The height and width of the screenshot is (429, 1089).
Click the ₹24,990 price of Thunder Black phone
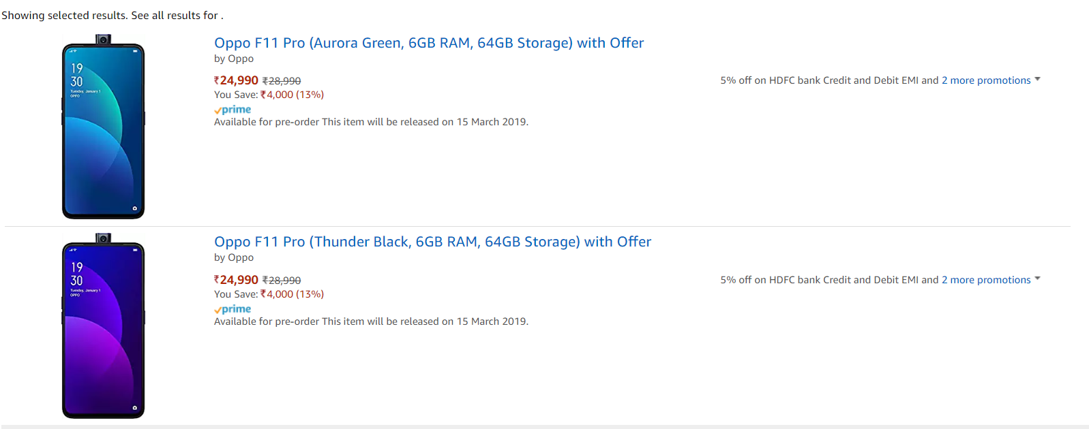pyautogui.click(x=236, y=280)
